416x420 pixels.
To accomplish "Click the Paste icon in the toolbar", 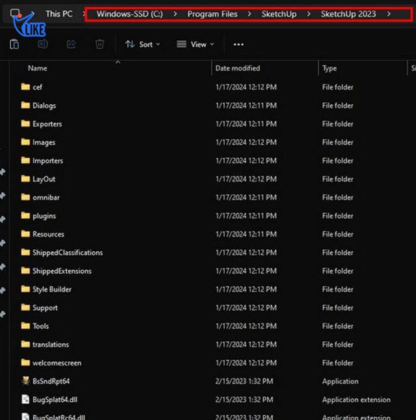I will (14, 44).
